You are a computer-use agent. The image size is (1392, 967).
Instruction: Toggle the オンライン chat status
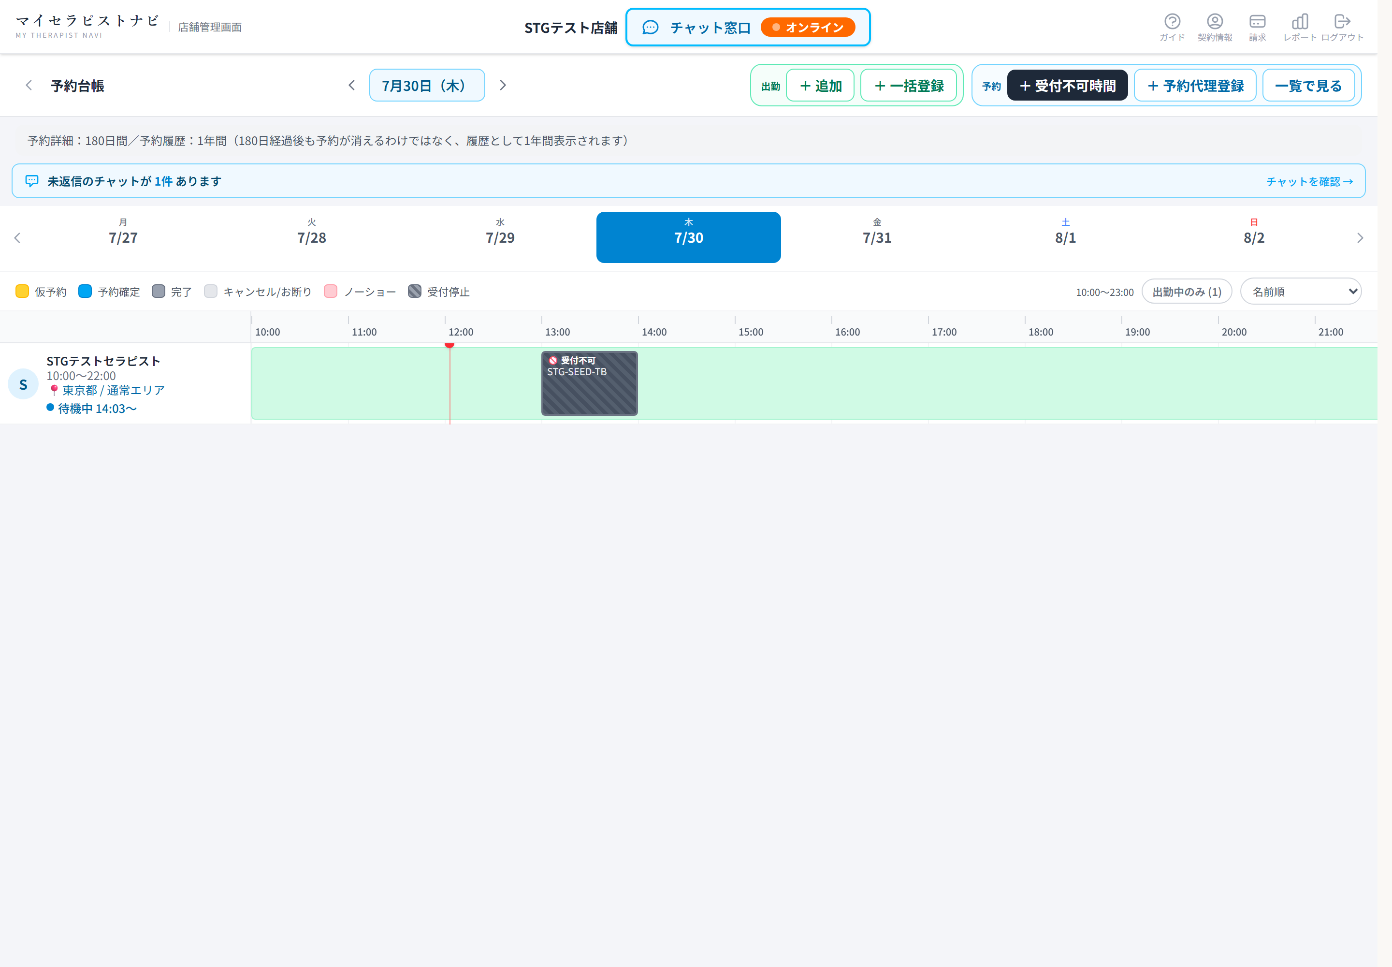[808, 27]
